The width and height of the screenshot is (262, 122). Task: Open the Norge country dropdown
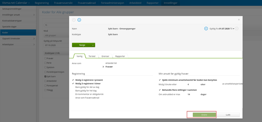[x=84, y=45]
